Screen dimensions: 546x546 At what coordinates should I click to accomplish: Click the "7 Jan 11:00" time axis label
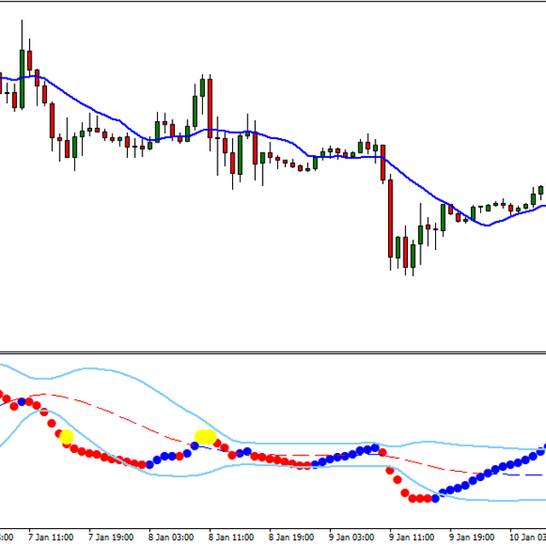(x=51, y=537)
